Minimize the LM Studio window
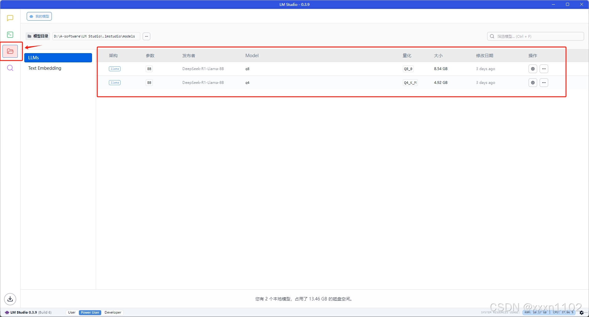 tap(553, 4)
